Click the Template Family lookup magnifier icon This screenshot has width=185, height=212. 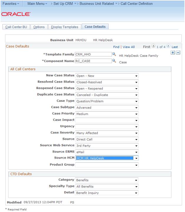point(114,54)
